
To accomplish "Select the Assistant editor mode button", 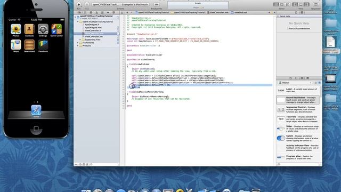I will pos(282,4).
